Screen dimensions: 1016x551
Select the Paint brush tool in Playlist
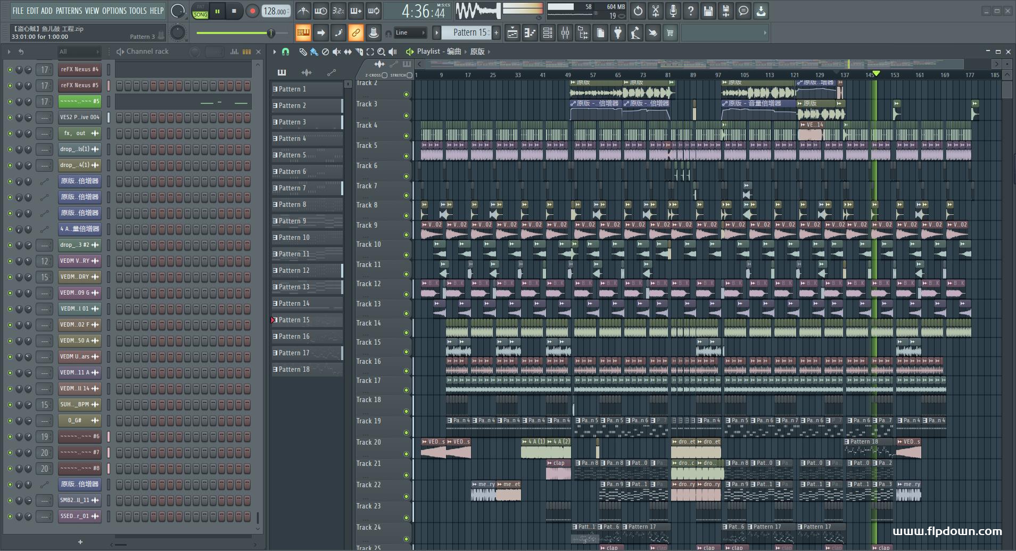click(314, 52)
